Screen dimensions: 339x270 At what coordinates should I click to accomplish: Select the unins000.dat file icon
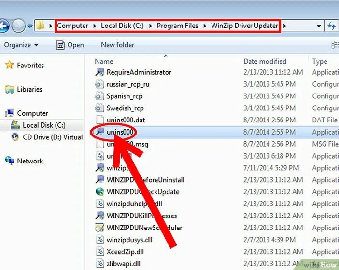(100, 120)
